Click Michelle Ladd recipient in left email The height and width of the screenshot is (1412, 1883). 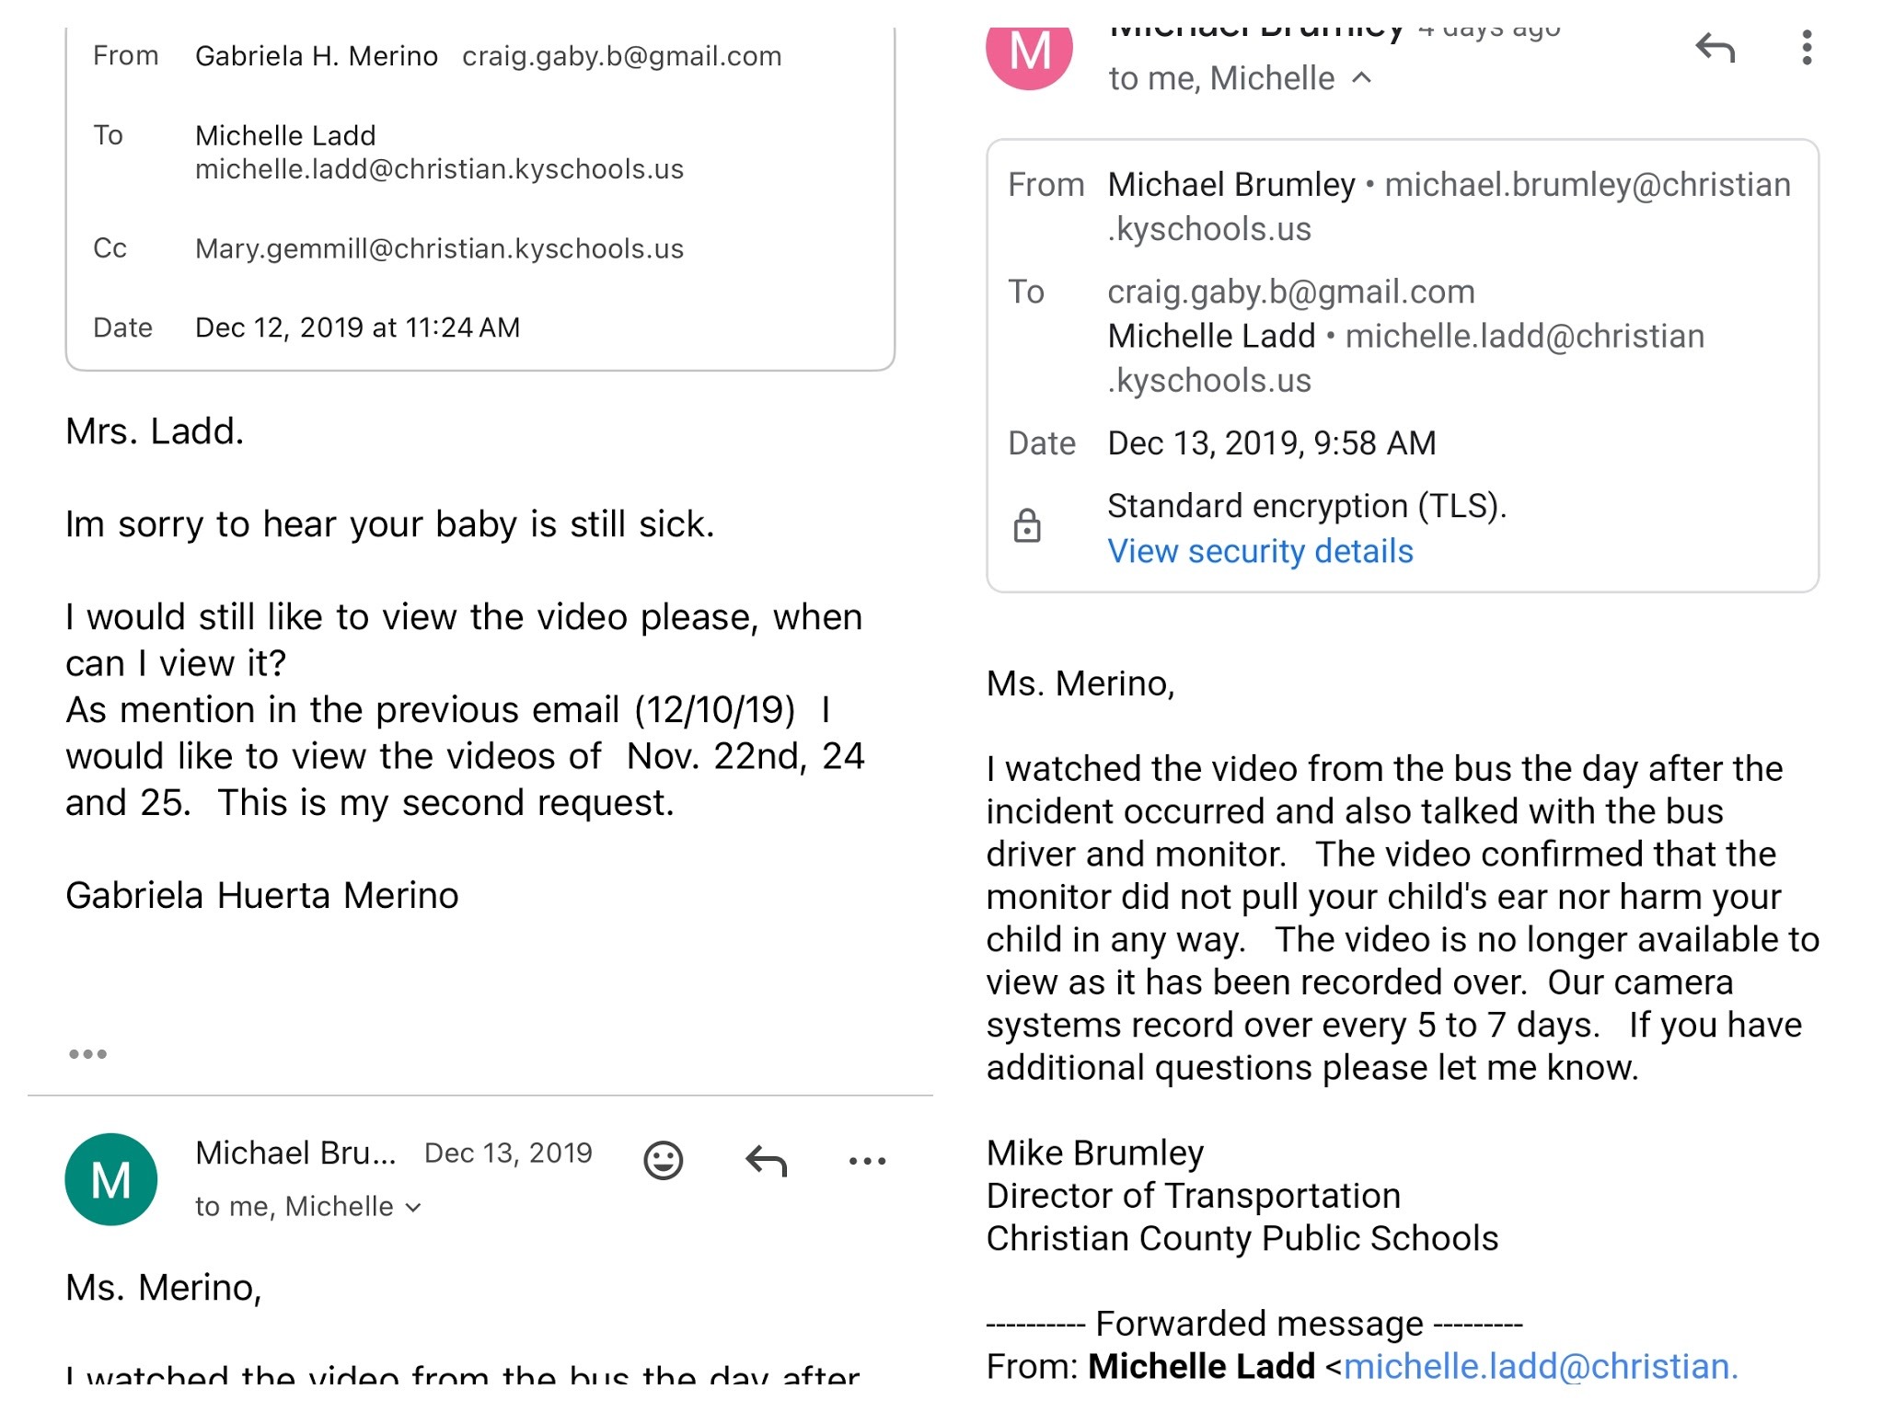click(x=285, y=136)
